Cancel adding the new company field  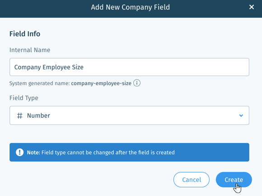(192, 180)
